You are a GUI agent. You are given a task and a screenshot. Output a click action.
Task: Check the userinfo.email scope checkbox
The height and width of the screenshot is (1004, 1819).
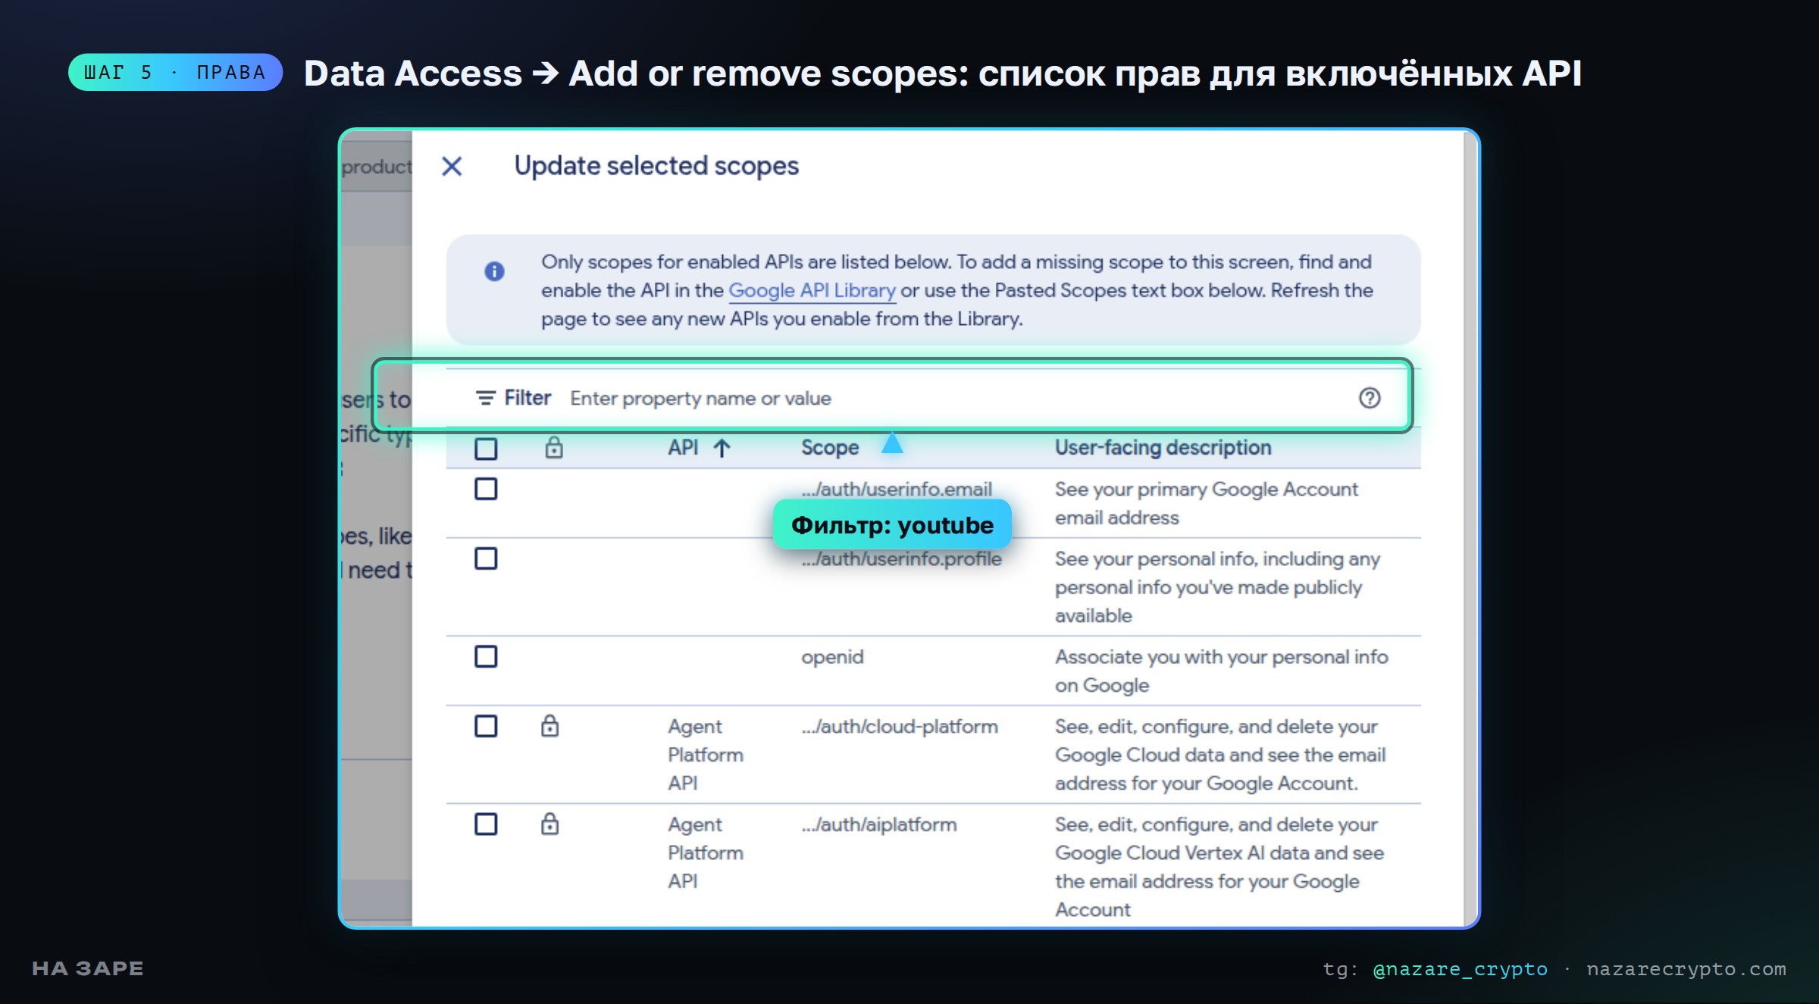pos(486,489)
